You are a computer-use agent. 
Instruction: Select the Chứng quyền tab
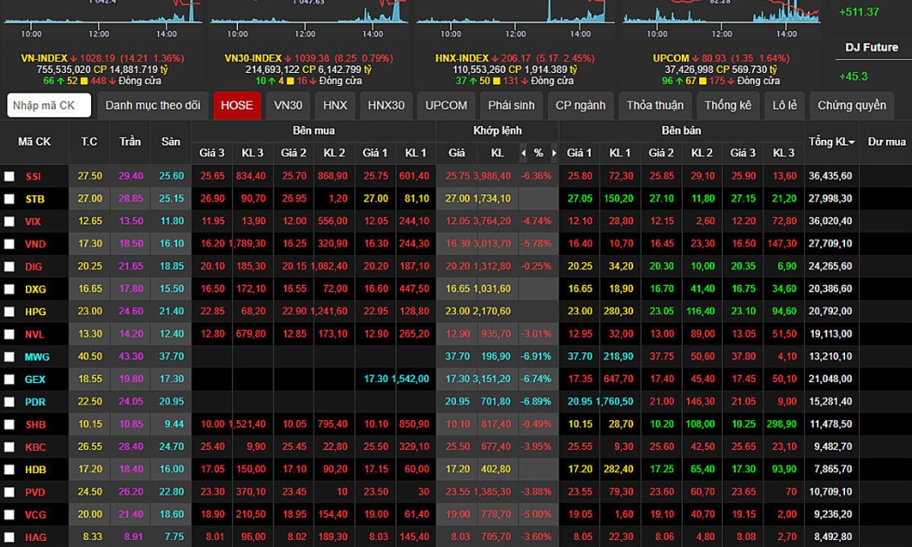coord(851,105)
